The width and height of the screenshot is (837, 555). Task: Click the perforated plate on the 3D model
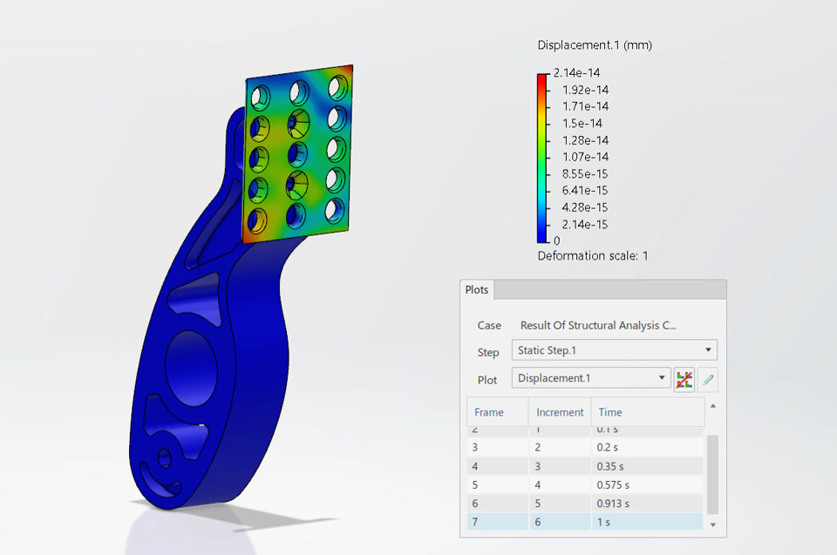(299, 155)
